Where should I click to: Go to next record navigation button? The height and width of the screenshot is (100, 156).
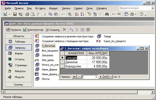click(101, 77)
